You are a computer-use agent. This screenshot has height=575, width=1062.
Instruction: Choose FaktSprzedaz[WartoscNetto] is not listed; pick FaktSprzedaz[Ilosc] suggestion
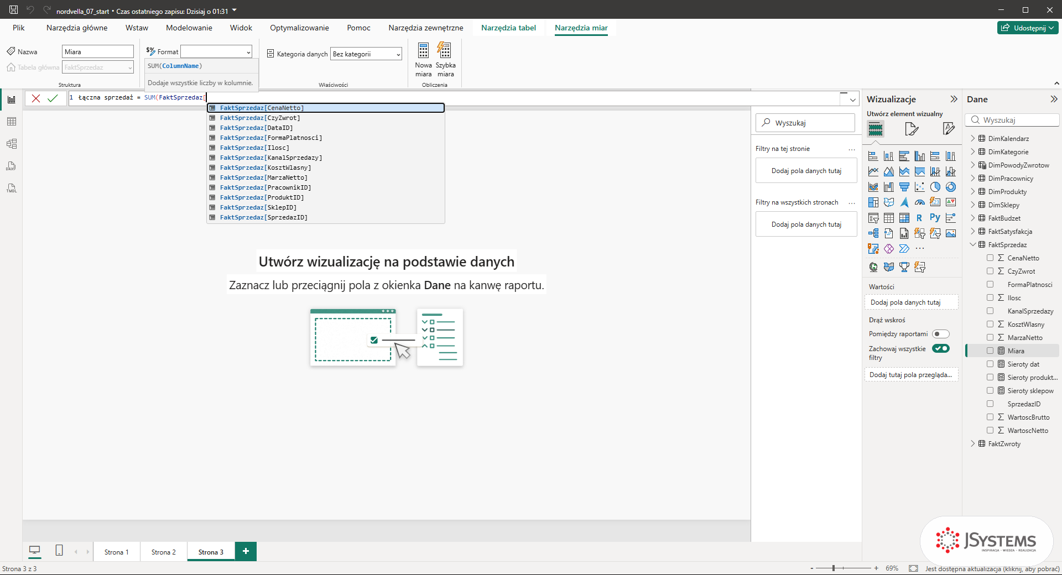326,148
